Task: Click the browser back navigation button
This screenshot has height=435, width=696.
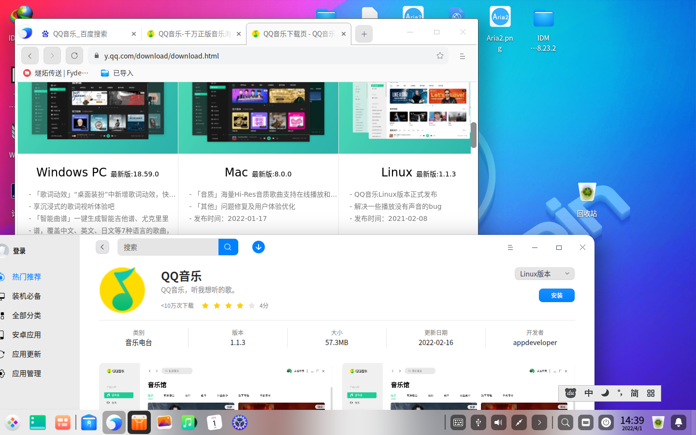Action: (30, 56)
